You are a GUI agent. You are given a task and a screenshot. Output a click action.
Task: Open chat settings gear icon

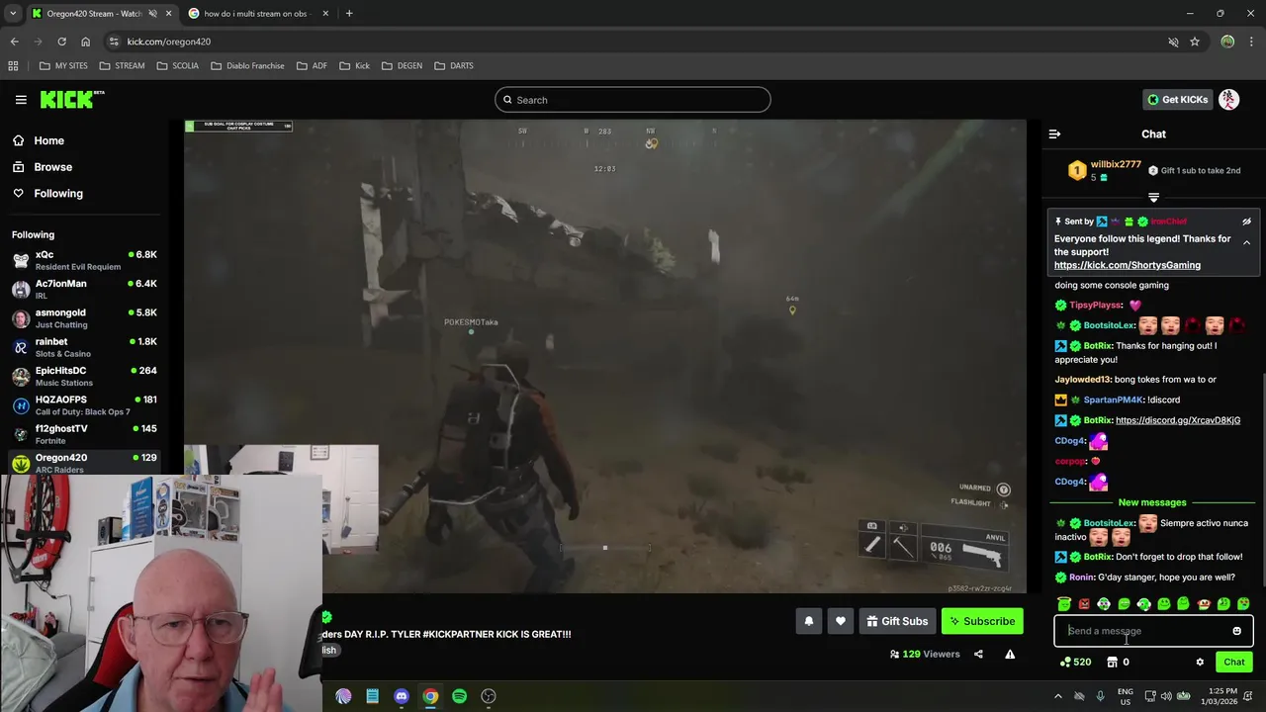coord(1200,663)
